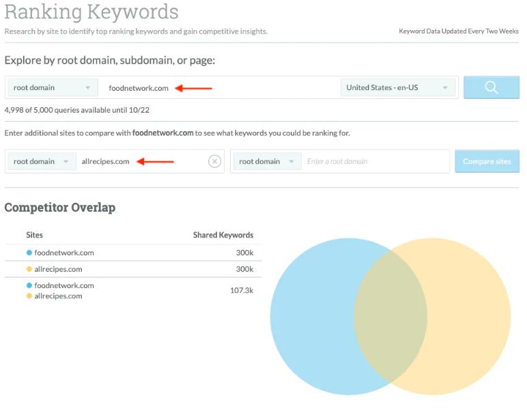Focus the foodnetwork.com search input field
527x409 pixels.
tap(218, 87)
